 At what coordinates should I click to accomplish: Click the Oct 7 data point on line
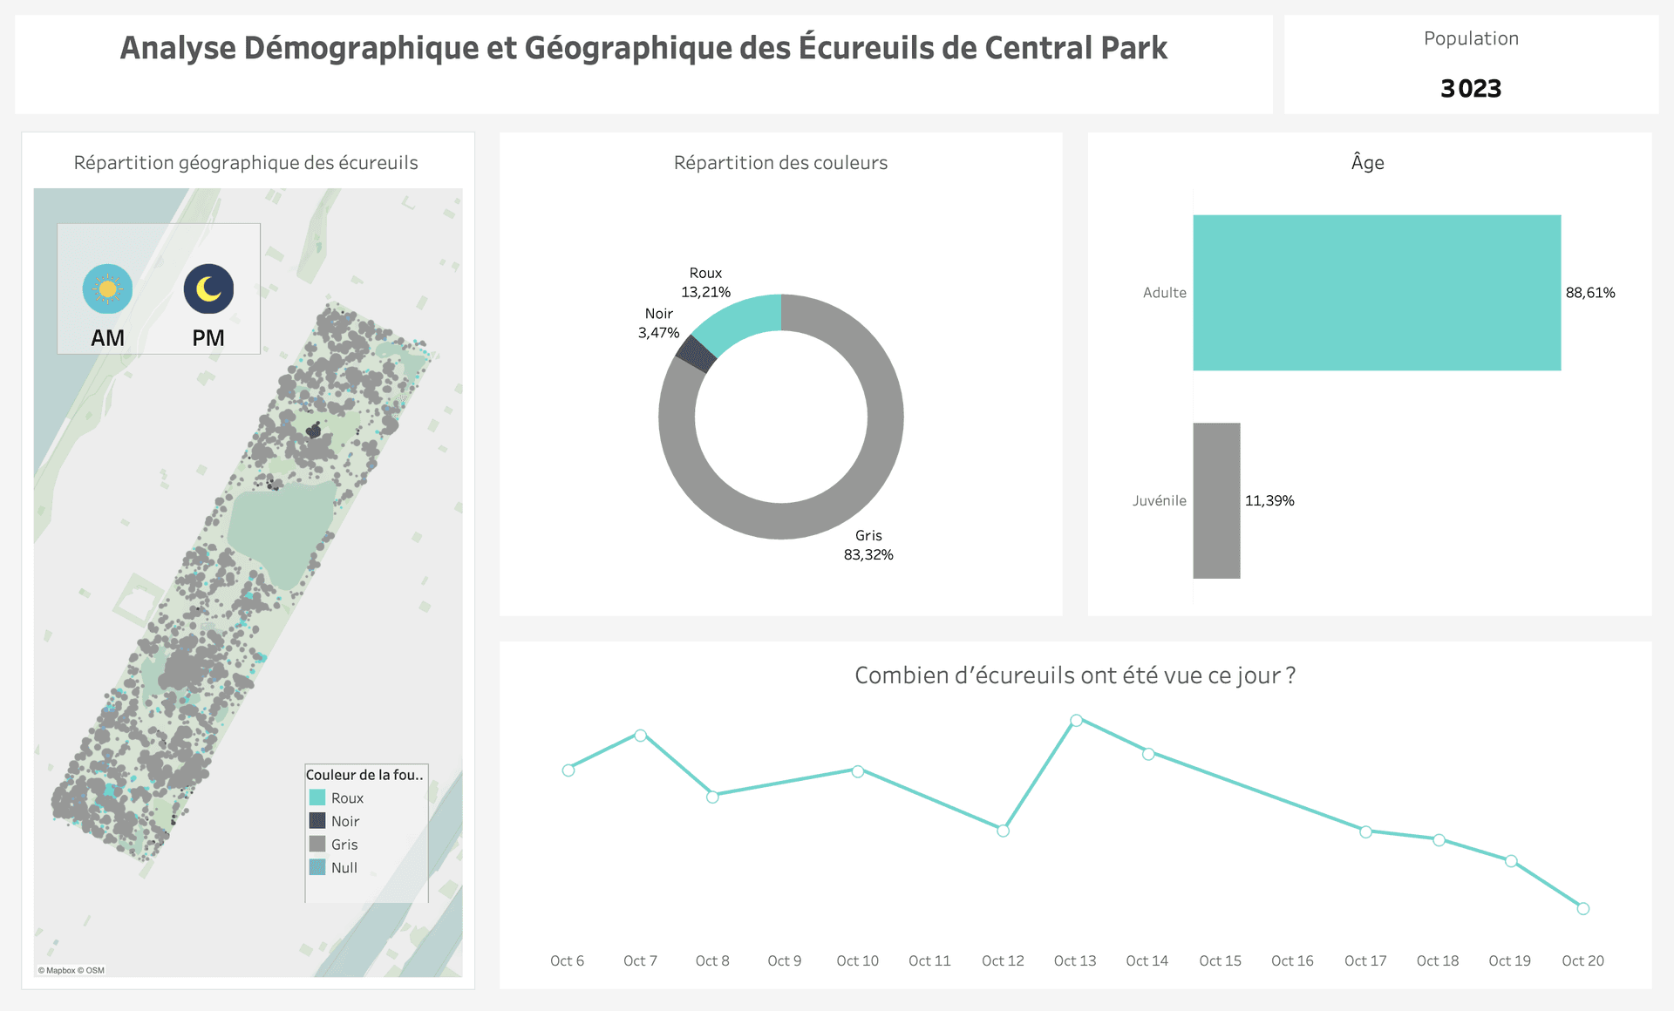641,736
